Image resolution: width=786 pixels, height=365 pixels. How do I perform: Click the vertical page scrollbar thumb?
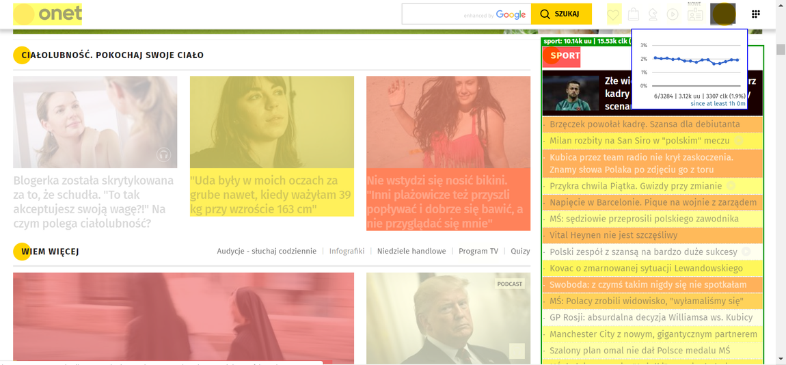[781, 49]
